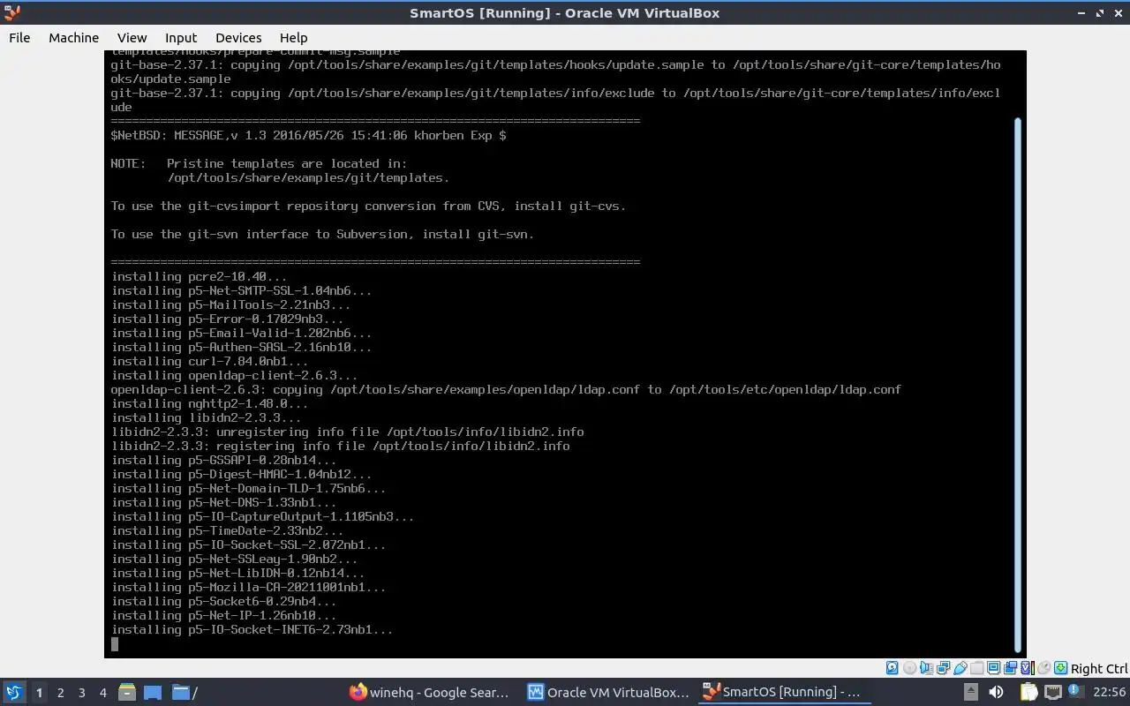Click the keyboard capture arrow icon
Image resolution: width=1130 pixels, height=706 pixels.
[x=1060, y=668]
